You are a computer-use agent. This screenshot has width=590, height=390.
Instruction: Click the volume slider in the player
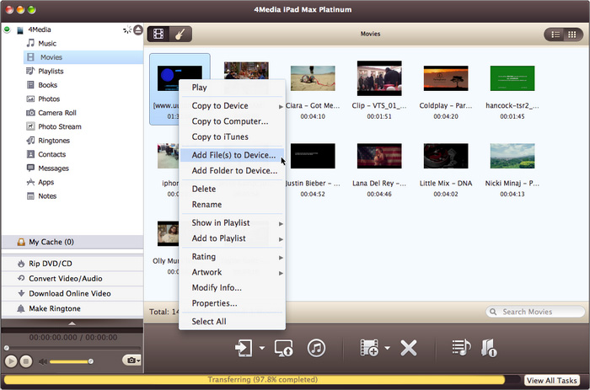click(x=72, y=361)
